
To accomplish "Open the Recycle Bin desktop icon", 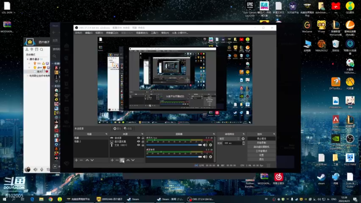I will (336, 46).
